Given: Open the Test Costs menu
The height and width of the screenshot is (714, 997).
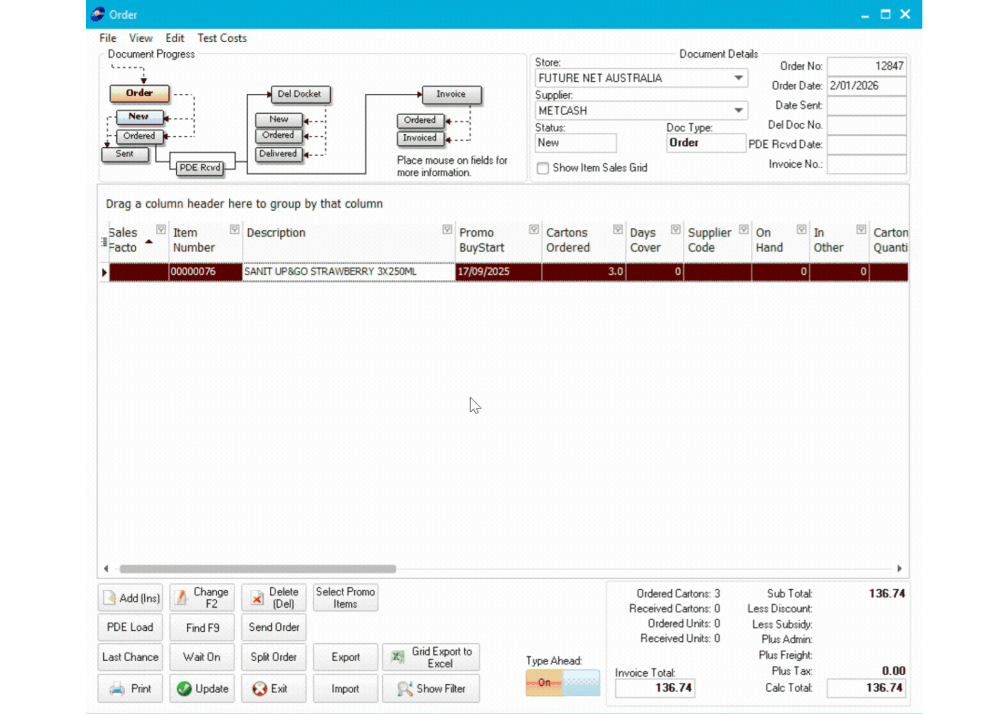Looking at the screenshot, I should (x=222, y=38).
